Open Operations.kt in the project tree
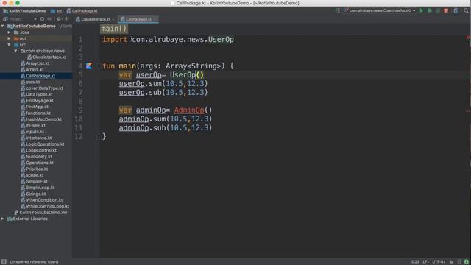Viewport: 471px width, 265px height. coord(37,163)
